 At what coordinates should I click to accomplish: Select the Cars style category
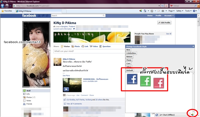pyautogui.click(x=128, y=64)
